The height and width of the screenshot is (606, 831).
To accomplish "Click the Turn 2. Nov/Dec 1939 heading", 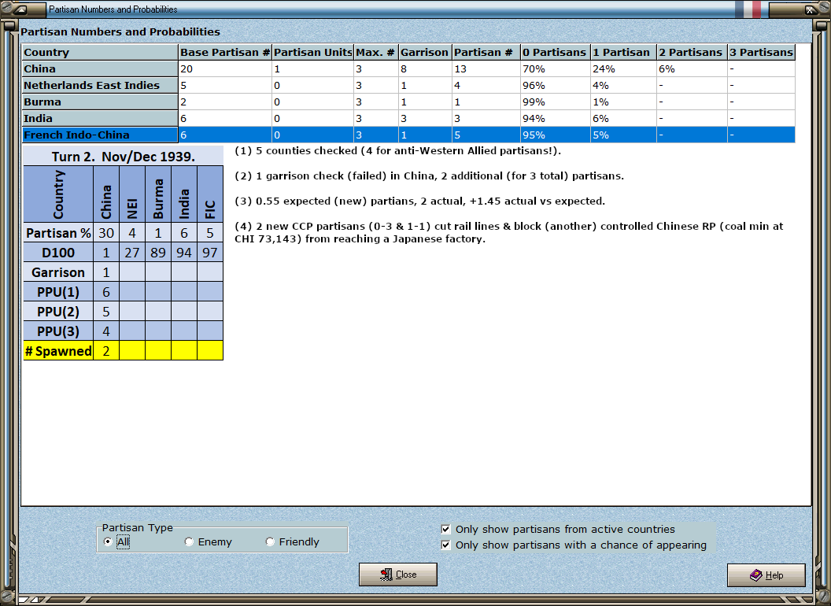I will click(x=123, y=157).
